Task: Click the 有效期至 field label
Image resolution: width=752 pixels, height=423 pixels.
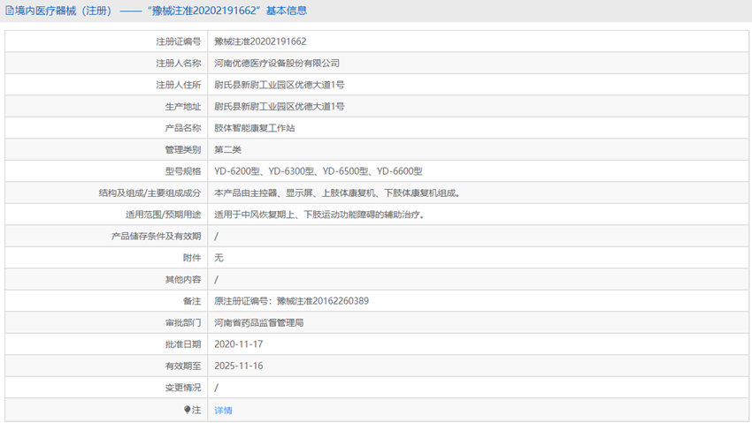Action: pyautogui.click(x=183, y=366)
